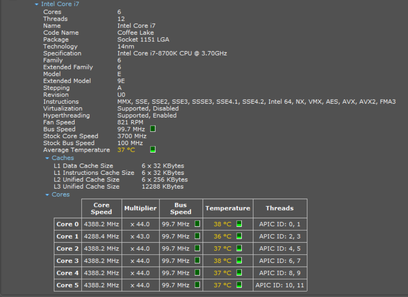Click the Bus Speed column header
This screenshot has width=408, height=297.
click(x=181, y=208)
